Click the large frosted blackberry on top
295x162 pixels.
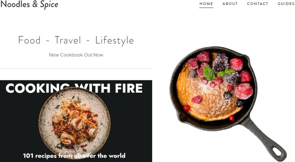221,63
